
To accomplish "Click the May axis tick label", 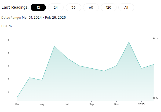I will tap(42, 104).
